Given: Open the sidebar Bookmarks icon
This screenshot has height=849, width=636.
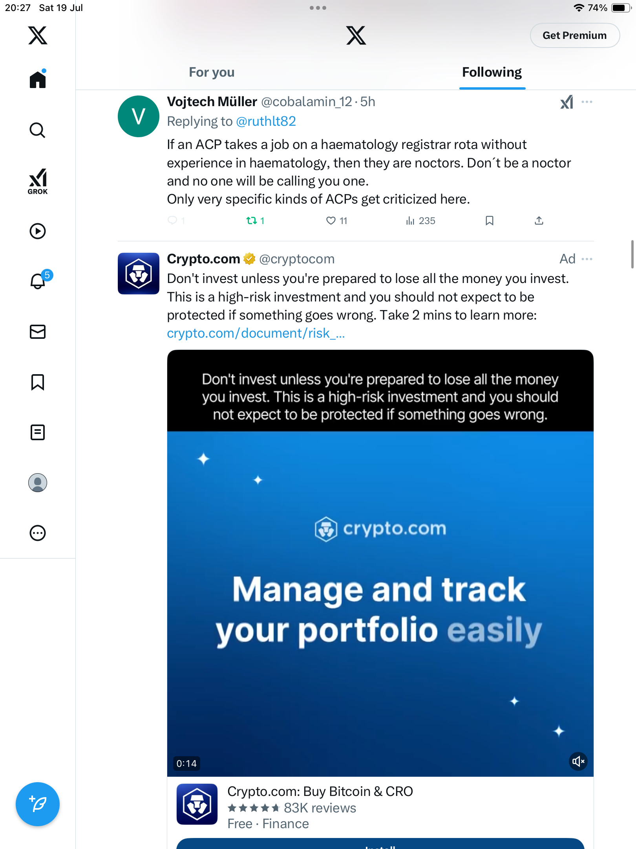Looking at the screenshot, I should click(x=38, y=382).
